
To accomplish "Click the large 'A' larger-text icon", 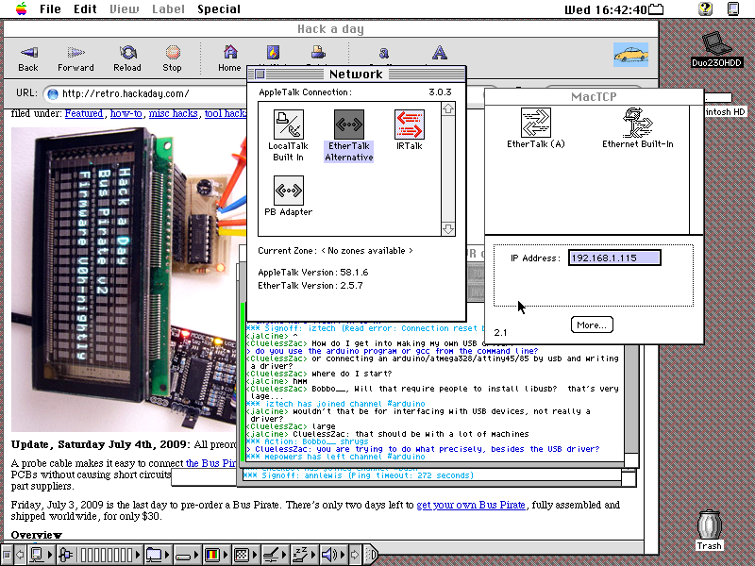I will 439,53.
